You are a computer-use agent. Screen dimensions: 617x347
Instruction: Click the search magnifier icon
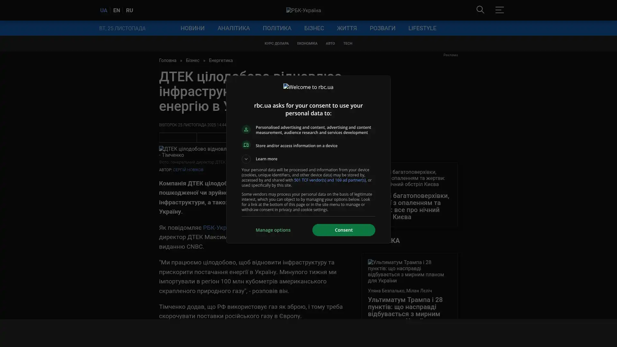(x=480, y=10)
